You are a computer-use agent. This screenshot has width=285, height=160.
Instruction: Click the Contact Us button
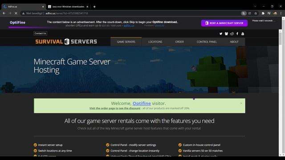pos(40,33)
